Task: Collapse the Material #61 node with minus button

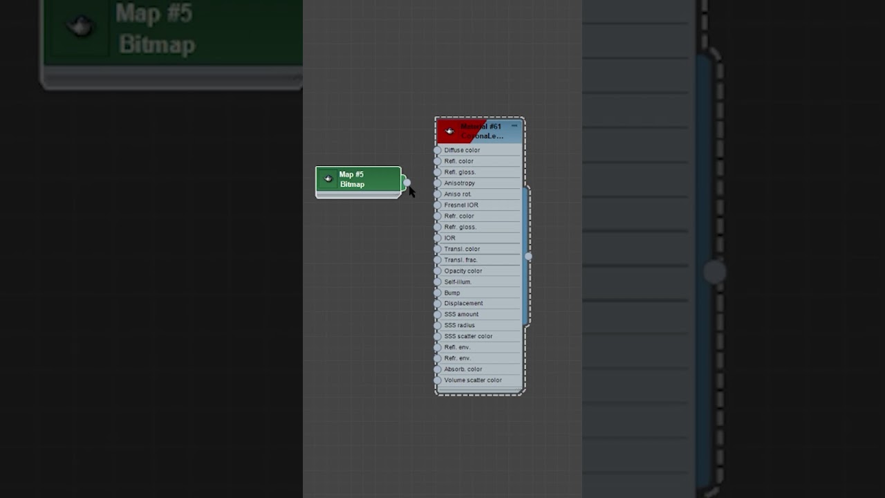Action: pos(514,126)
